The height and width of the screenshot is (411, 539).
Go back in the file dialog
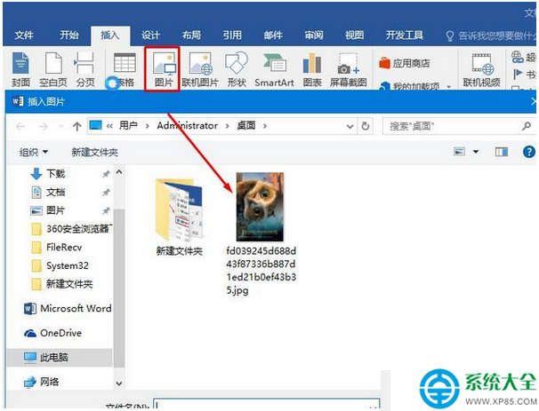pos(20,127)
